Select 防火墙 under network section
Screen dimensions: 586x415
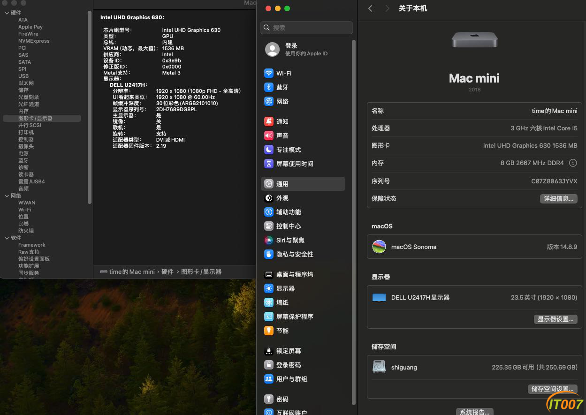[26, 231]
